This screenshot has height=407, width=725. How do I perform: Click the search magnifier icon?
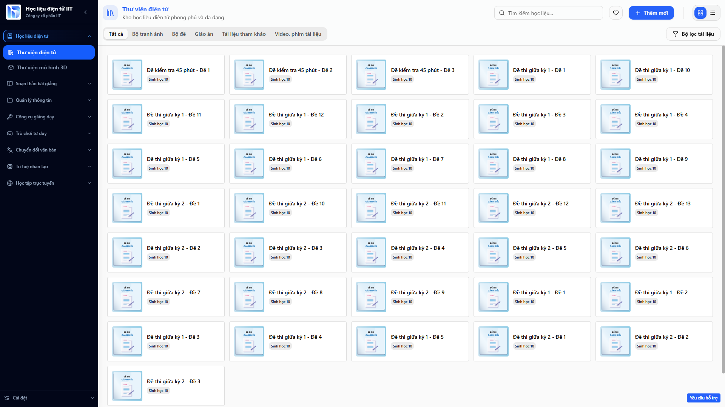[x=501, y=13]
